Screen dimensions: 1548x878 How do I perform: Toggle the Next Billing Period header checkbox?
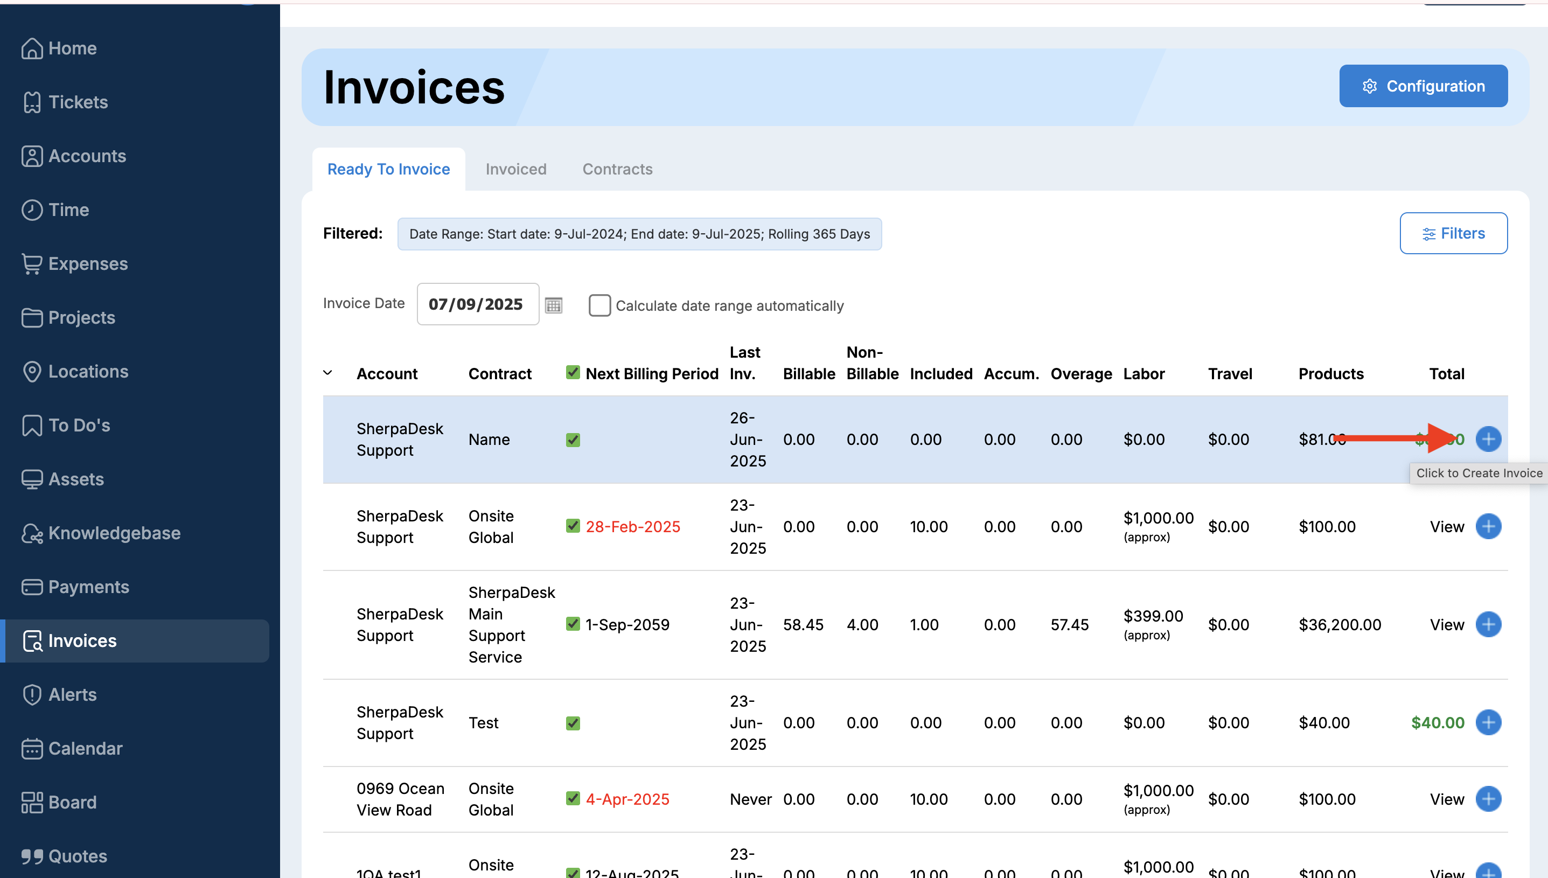(x=573, y=373)
